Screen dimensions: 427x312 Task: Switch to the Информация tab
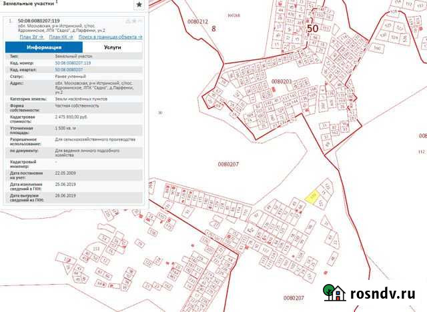(45, 48)
